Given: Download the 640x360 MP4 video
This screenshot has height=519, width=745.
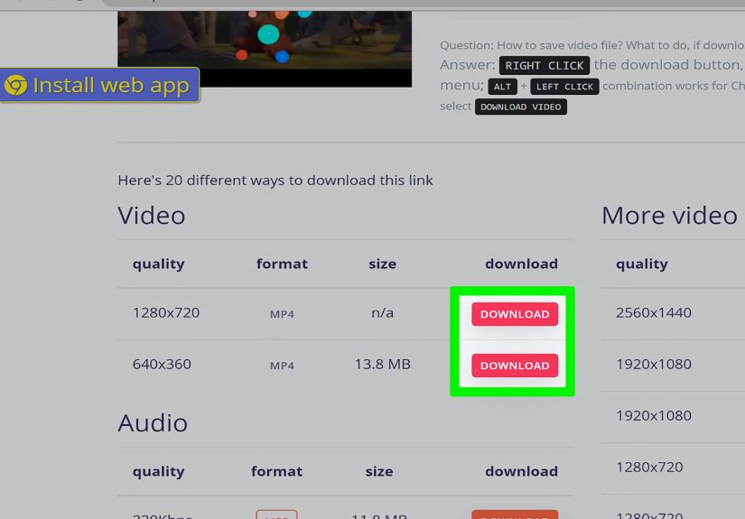Looking at the screenshot, I should click(515, 366).
